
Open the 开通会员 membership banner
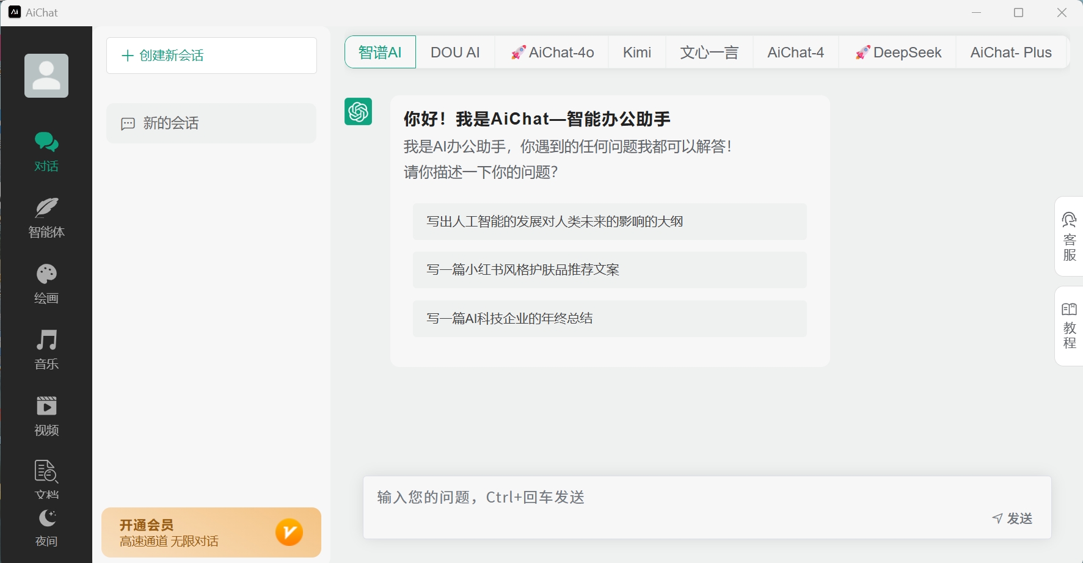pos(211,532)
